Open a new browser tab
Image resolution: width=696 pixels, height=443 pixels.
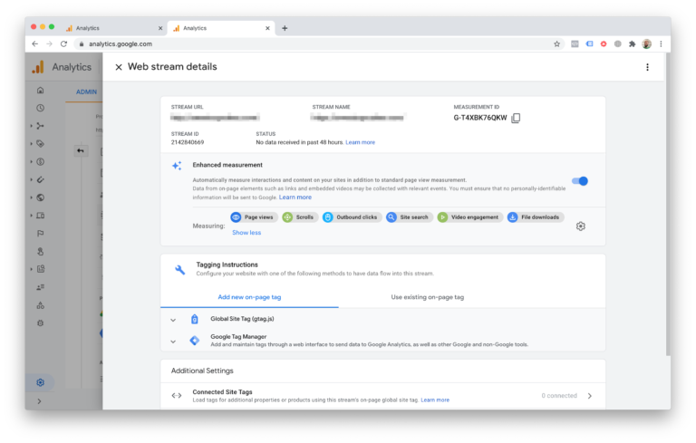pyautogui.click(x=285, y=28)
